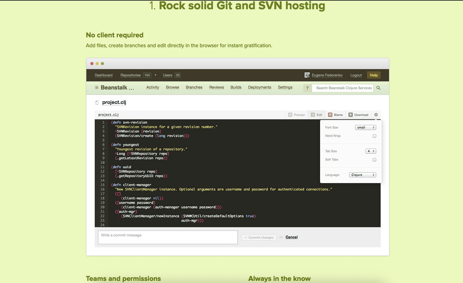Select the Preview icon for project.clj

(x=290, y=114)
